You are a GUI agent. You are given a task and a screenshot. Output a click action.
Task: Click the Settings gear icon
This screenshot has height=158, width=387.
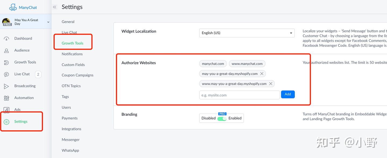point(6,122)
